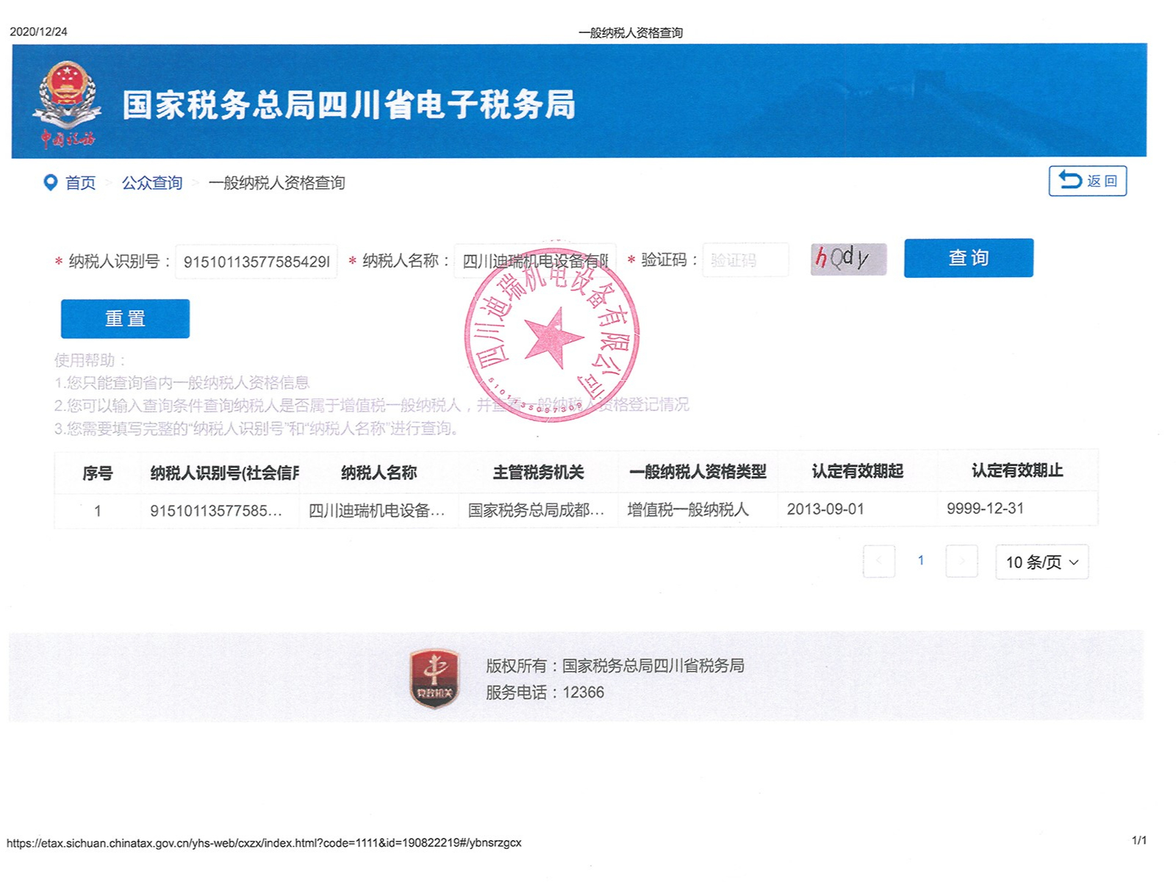
Task: Click the previous page arrow icon
Action: [x=879, y=561]
